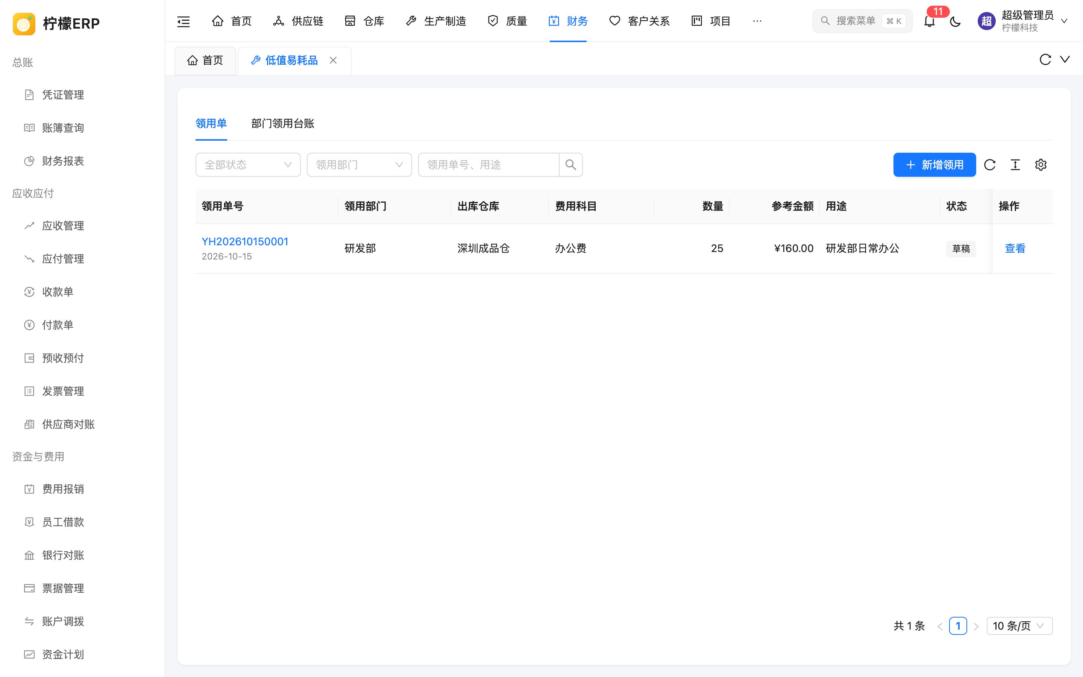The height and width of the screenshot is (677, 1083).
Task: Open 费用报销 in the sidebar
Action: pyautogui.click(x=82, y=489)
